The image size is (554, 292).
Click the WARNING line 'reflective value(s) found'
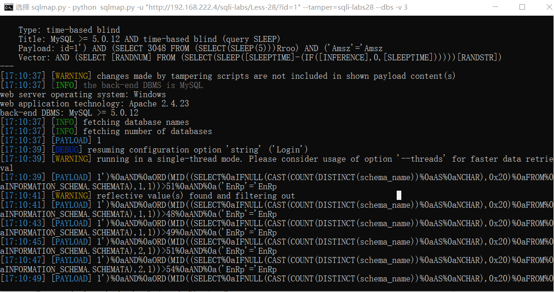pyautogui.click(x=148, y=196)
